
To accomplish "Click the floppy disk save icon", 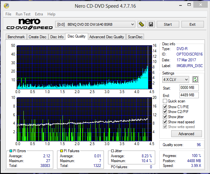I will (x=151, y=24).
